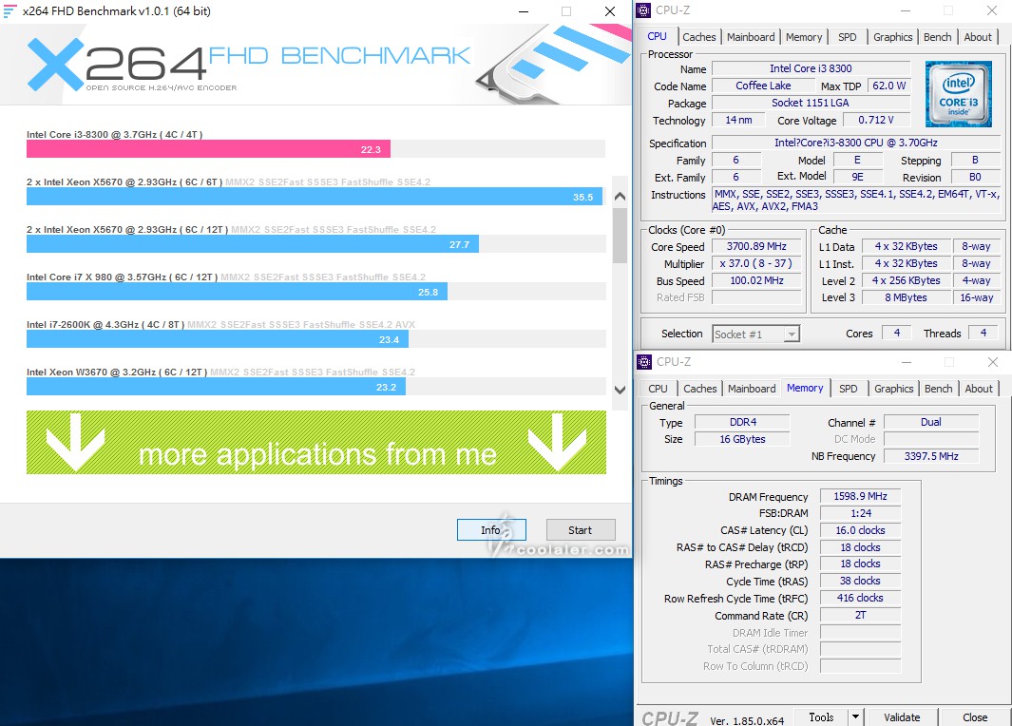Click the pink Core i3-8300 22.3 result bar
Viewport: 1012px width, 726px height.
coord(208,149)
